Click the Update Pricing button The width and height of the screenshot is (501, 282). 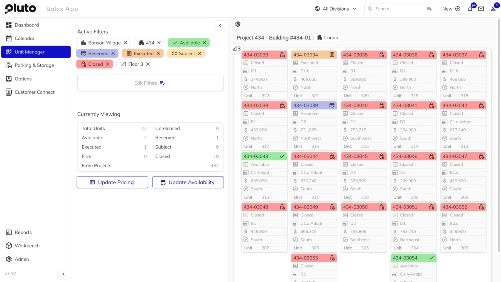click(x=112, y=182)
